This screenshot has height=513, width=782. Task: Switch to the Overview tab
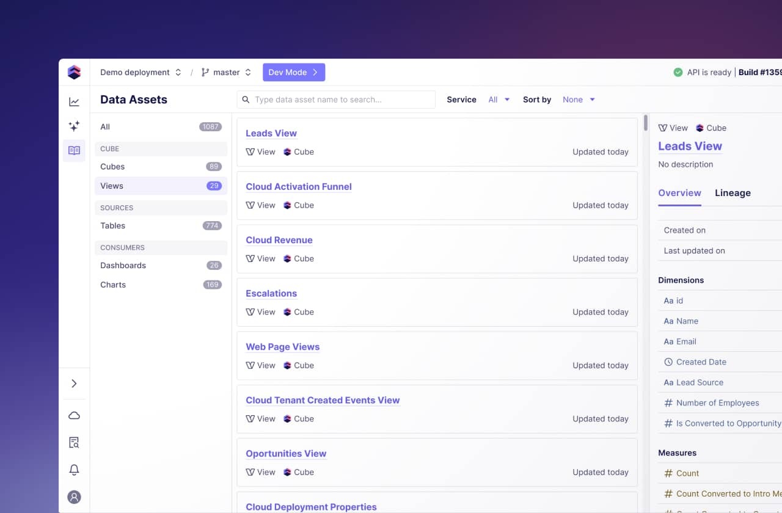click(x=679, y=193)
